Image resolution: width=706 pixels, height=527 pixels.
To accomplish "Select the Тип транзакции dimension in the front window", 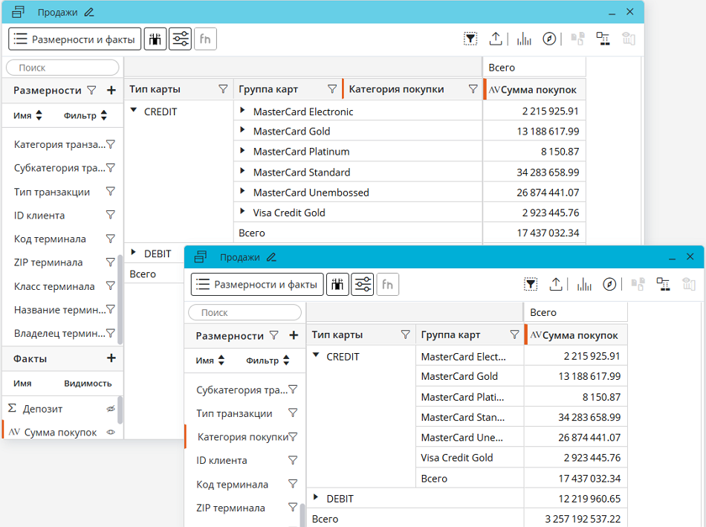I will (x=234, y=413).
